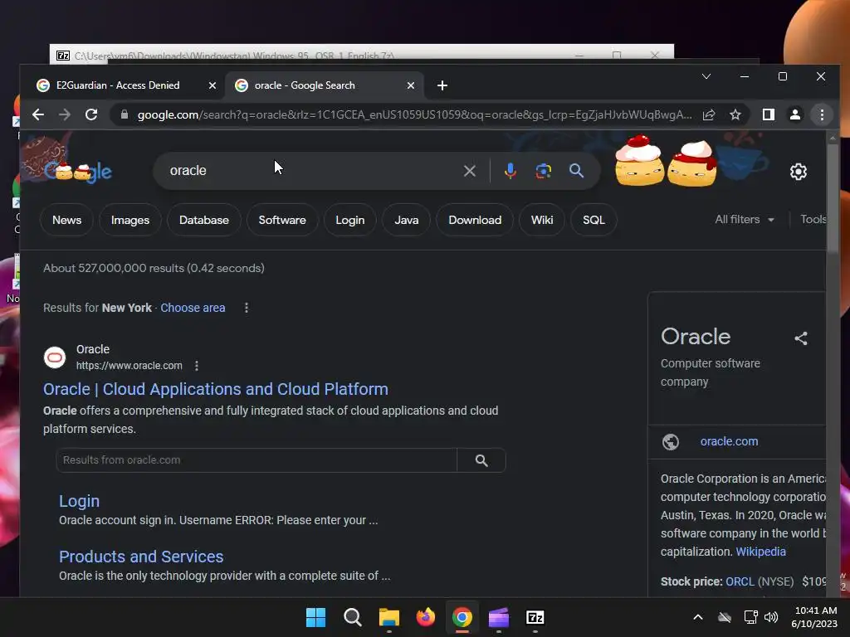This screenshot has width=850, height=637.
Task: Open the Chrome profile menu
Action: (794, 114)
